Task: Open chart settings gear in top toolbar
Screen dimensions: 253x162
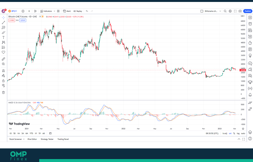Action: (x=230, y=11)
